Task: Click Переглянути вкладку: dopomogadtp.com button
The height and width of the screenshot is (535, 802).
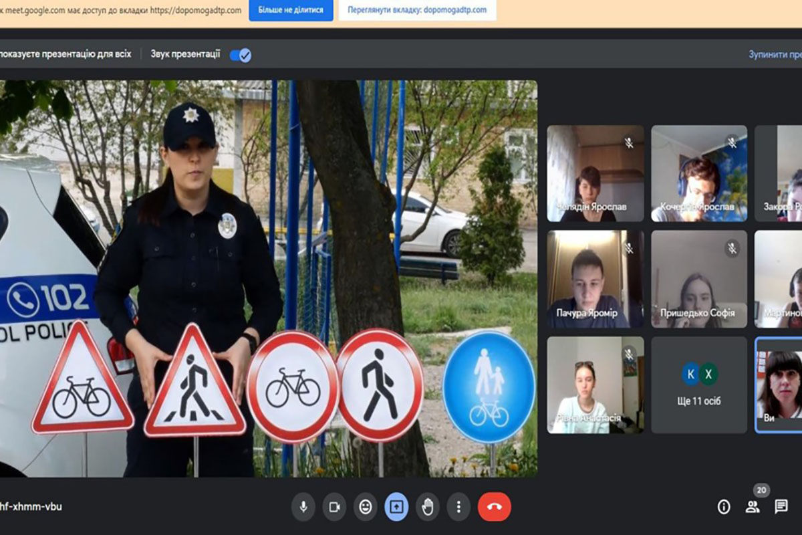Action: point(417,10)
